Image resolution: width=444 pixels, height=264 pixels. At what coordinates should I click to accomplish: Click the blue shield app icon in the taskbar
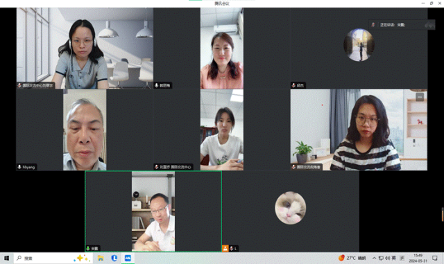pyautogui.click(x=114, y=258)
